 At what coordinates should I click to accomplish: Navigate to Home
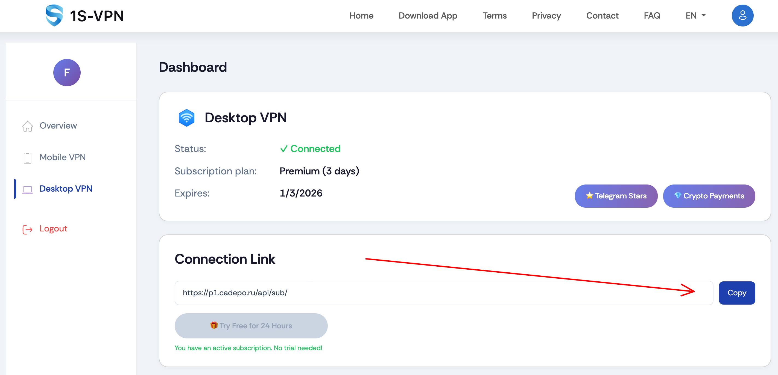click(x=361, y=15)
